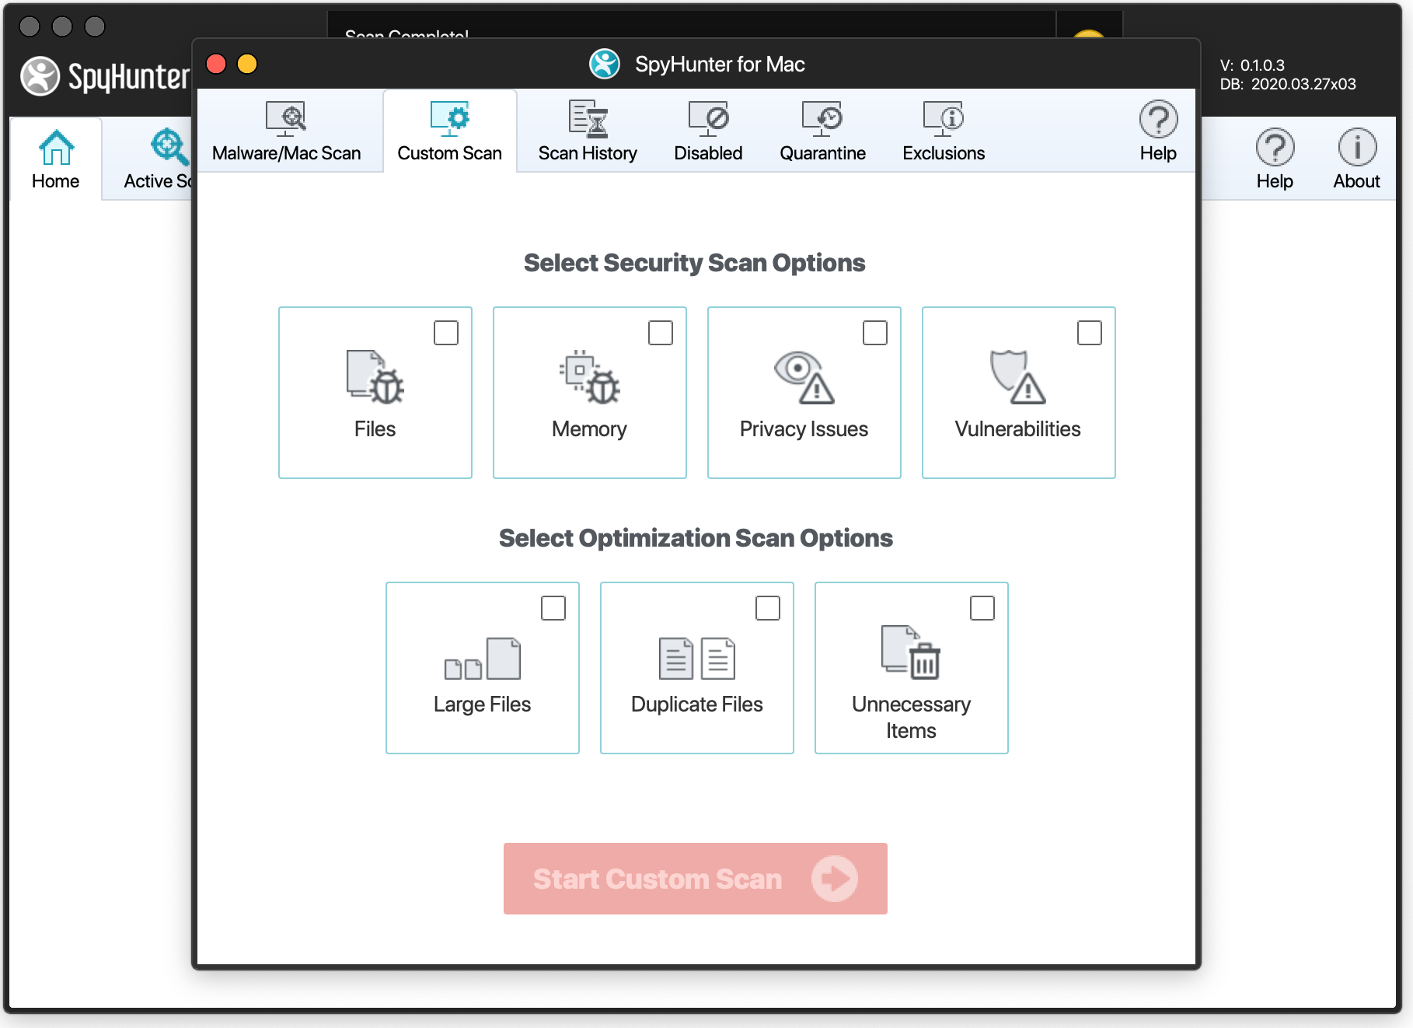Click the Memory chip bug icon
This screenshot has height=1028, width=1413.
pos(589,377)
